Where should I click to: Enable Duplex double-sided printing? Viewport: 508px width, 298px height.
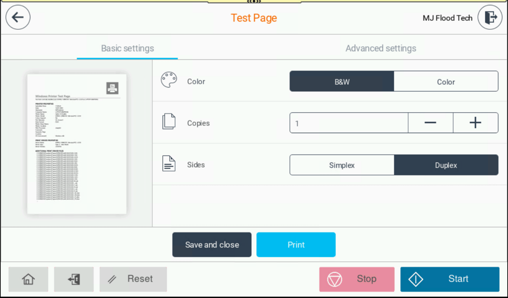446,165
